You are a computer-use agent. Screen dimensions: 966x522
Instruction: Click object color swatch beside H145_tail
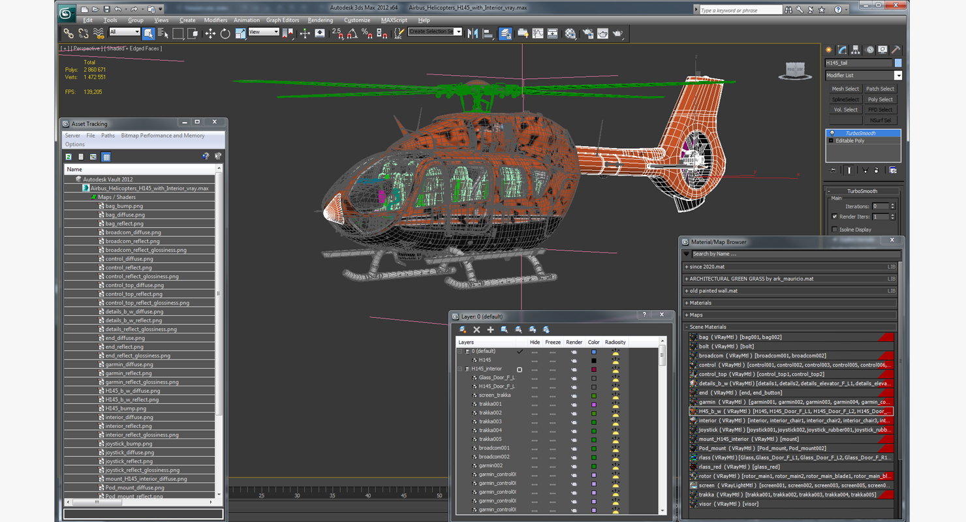tap(898, 63)
